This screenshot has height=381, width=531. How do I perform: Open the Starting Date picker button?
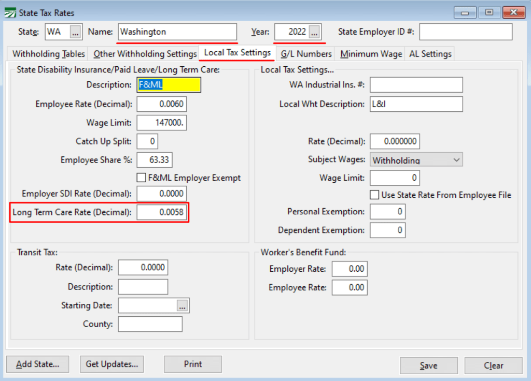[x=182, y=306]
